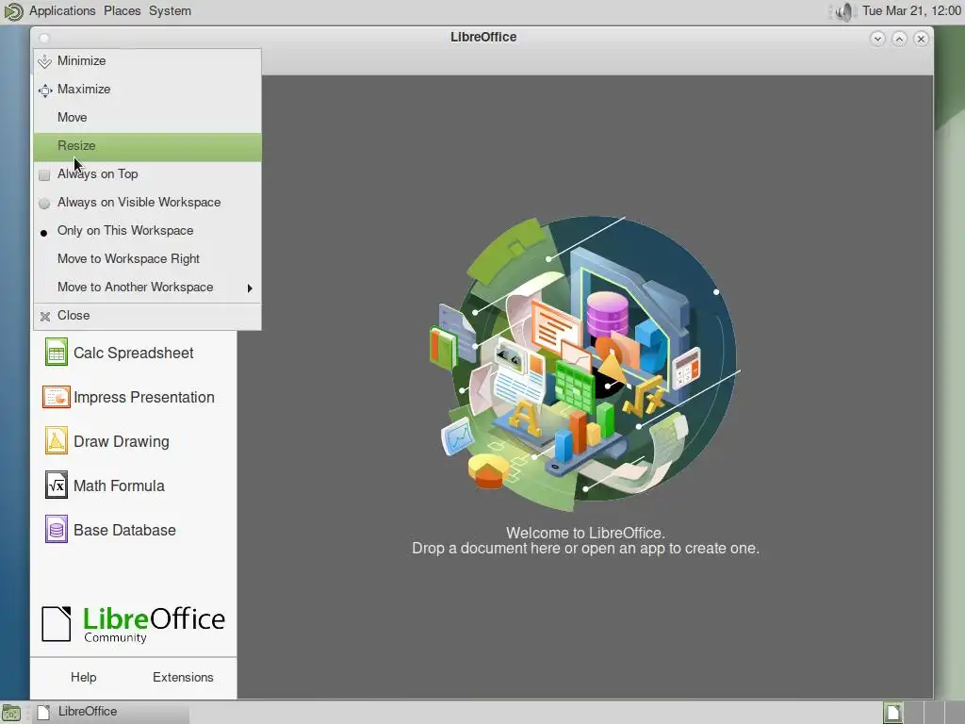The width and height of the screenshot is (965, 724).
Task: Click the date and time clock
Action: point(911,11)
